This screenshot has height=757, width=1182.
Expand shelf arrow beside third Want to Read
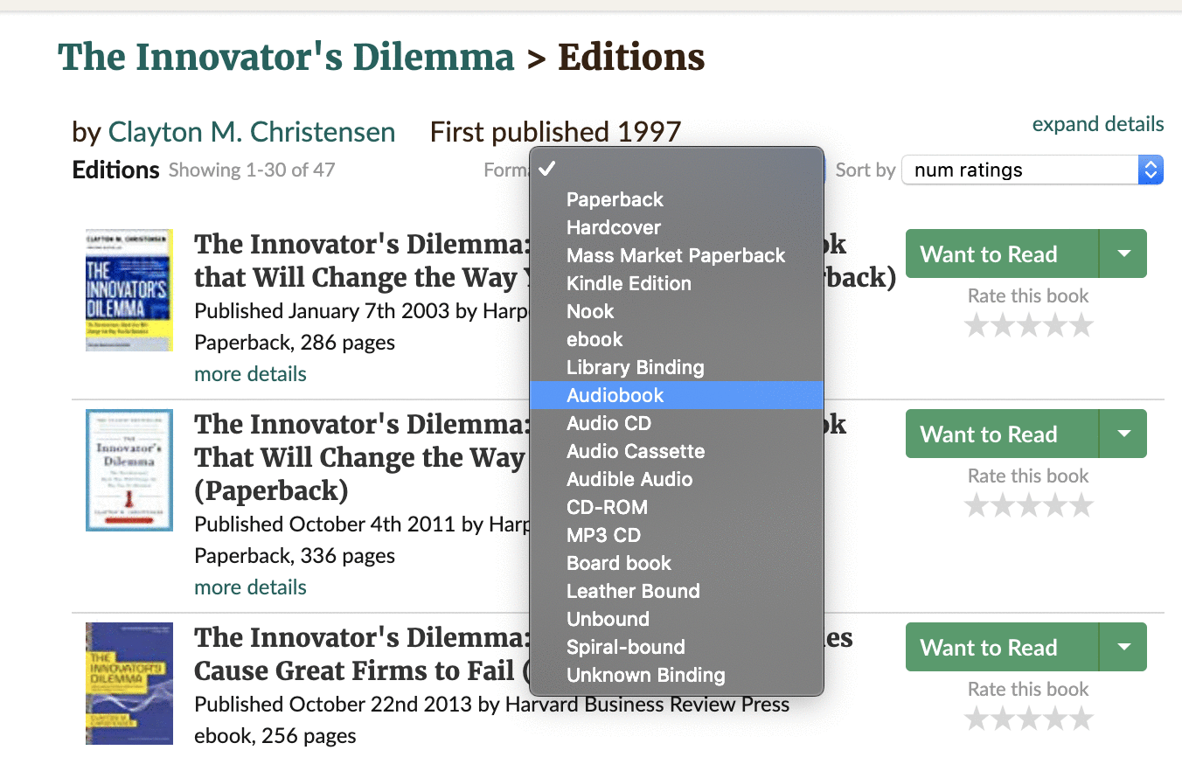coord(1123,647)
